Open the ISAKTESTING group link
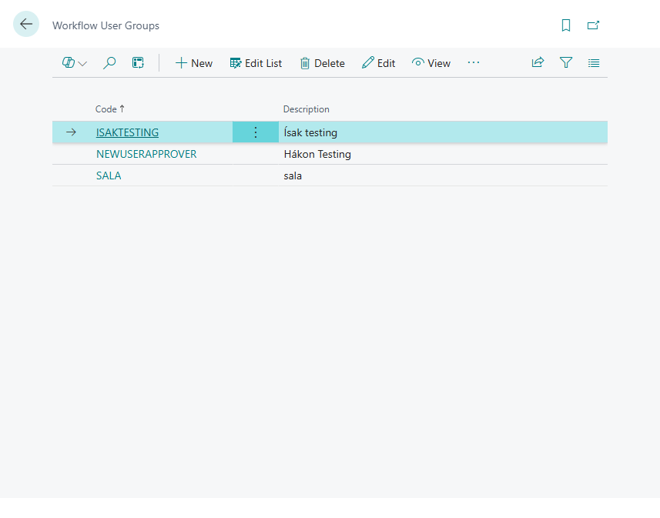Screen dimensions: 660x518 [x=127, y=132]
